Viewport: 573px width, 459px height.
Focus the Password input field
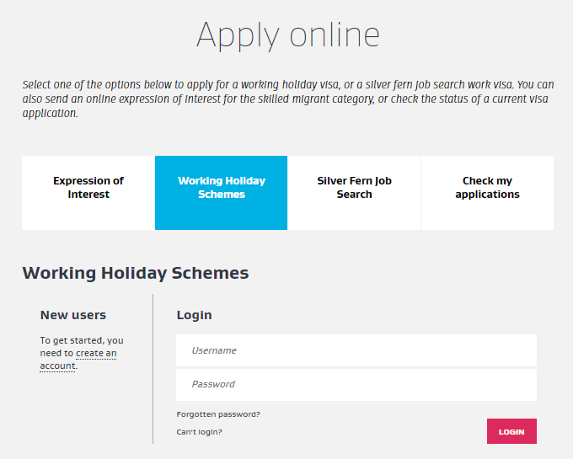(356, 384)
